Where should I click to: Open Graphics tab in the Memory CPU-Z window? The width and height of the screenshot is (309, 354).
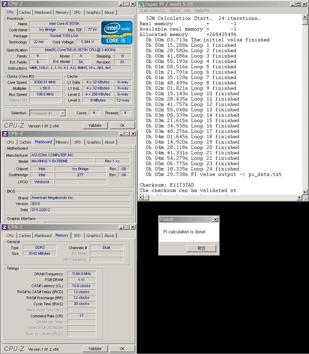point(93,236)
